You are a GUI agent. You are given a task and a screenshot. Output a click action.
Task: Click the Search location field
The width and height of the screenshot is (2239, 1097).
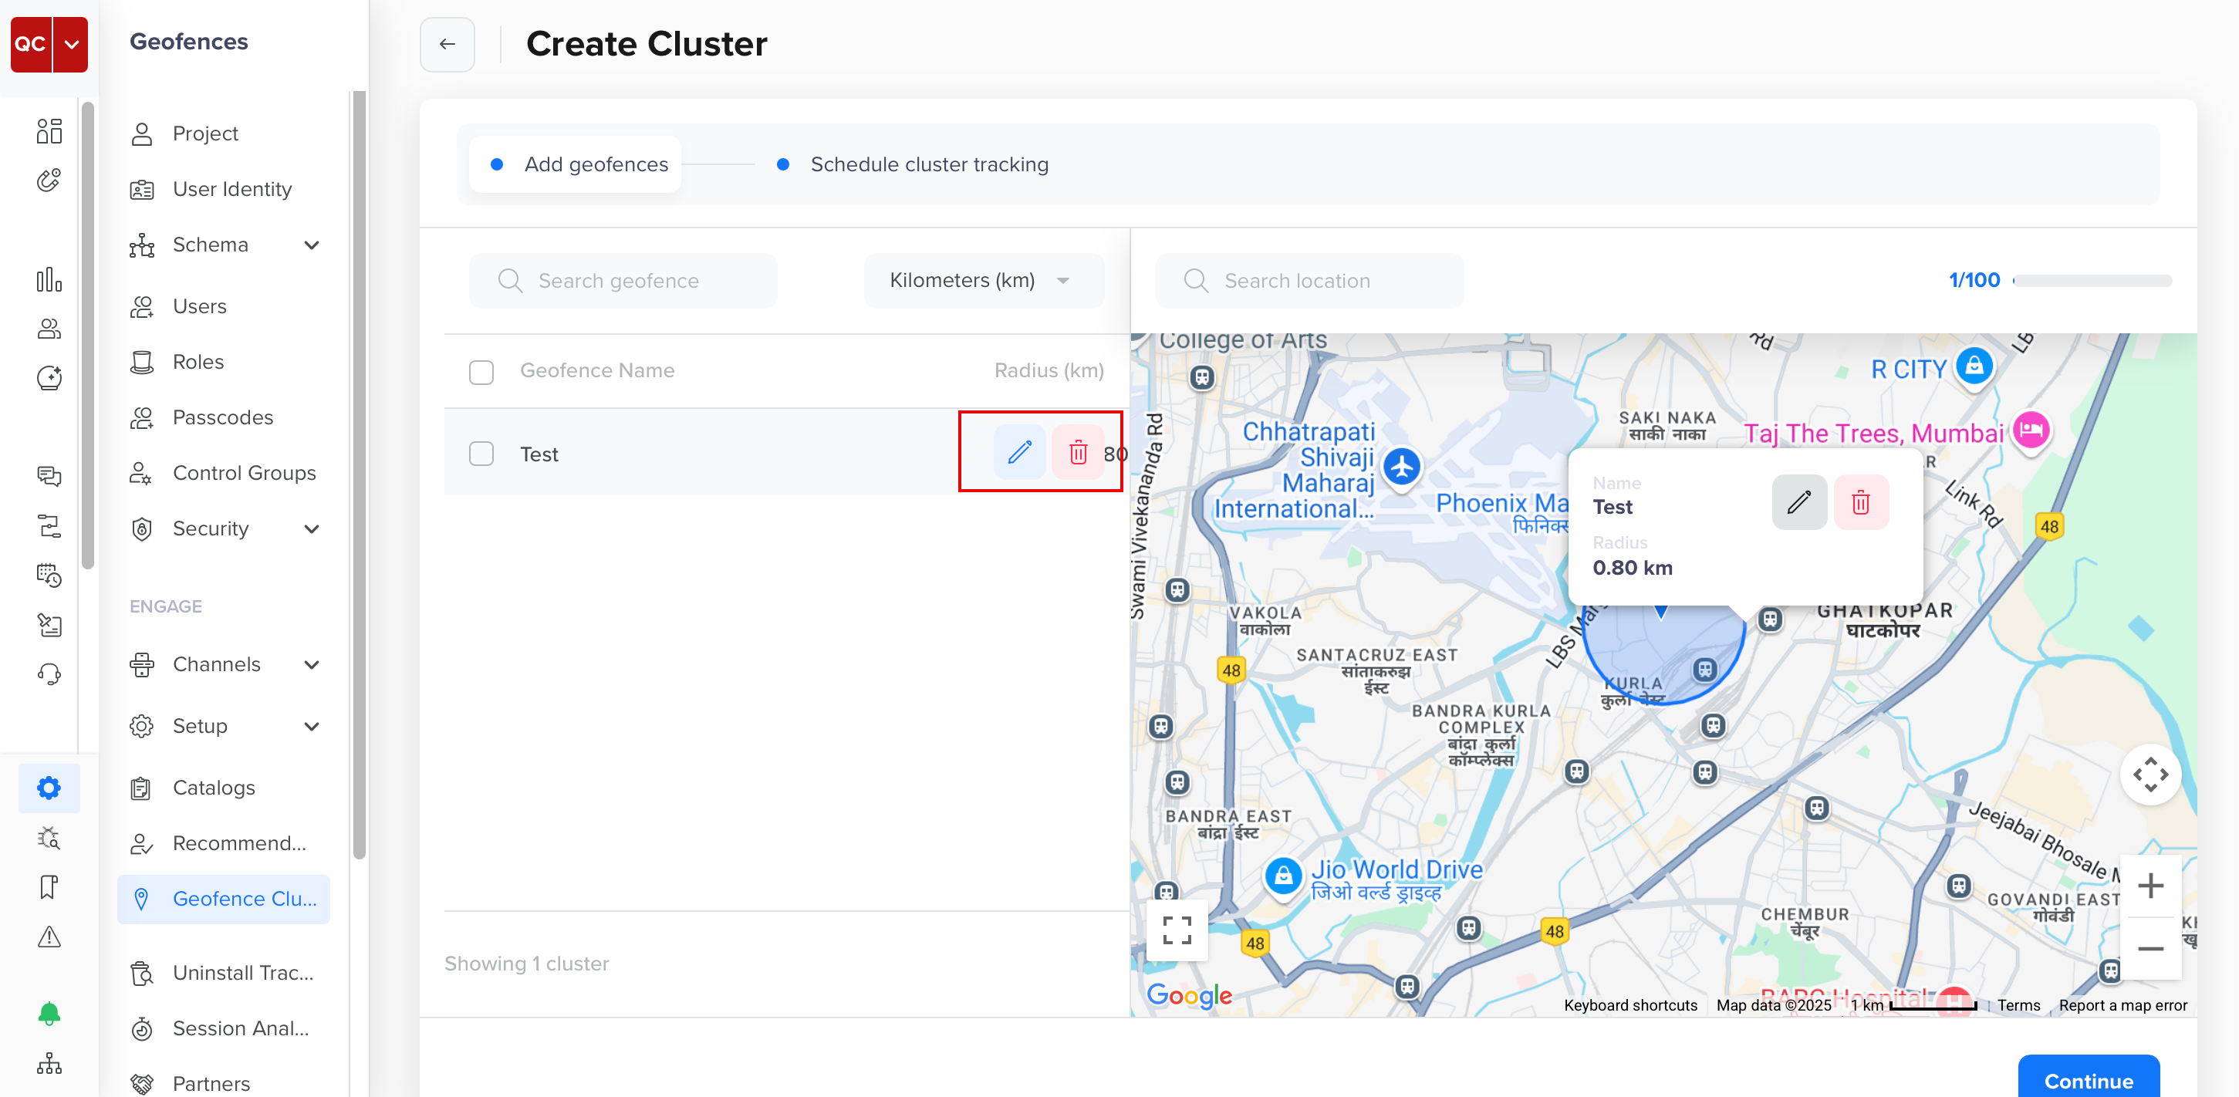(1308, 280)
